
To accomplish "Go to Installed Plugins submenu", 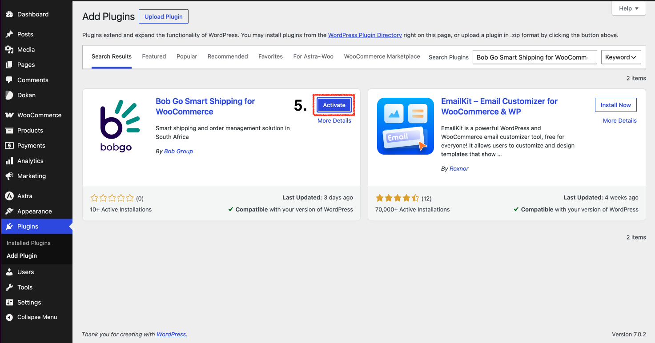I will 28,243.
